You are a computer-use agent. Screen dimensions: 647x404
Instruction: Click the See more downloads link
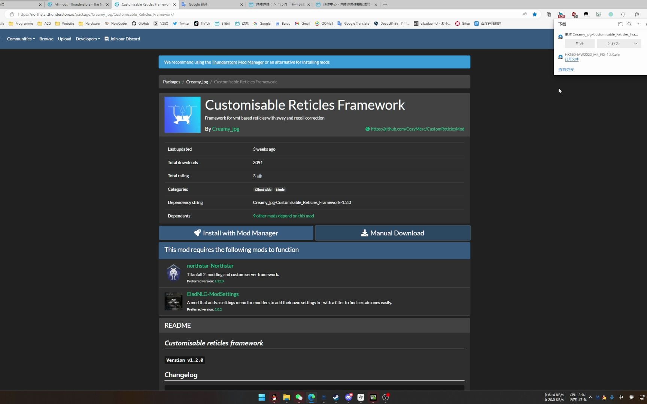coord(566,70)
